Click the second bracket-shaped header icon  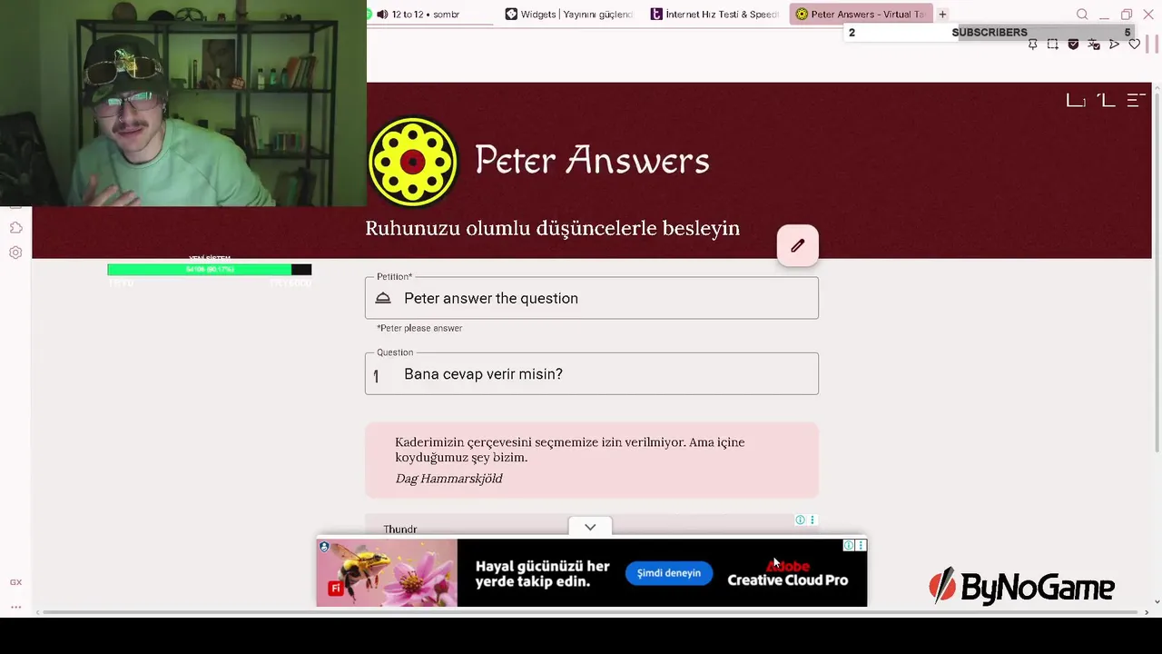tap(1106, 100)
